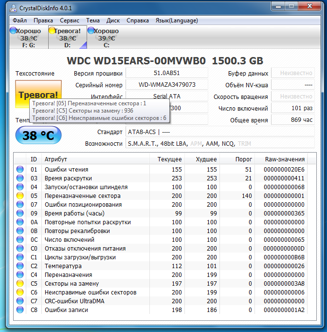Image resolution: width=327 pixels, height=332 pixels.
Task: Click status icon for C2 Температура
Action: (x=20, y=266)
